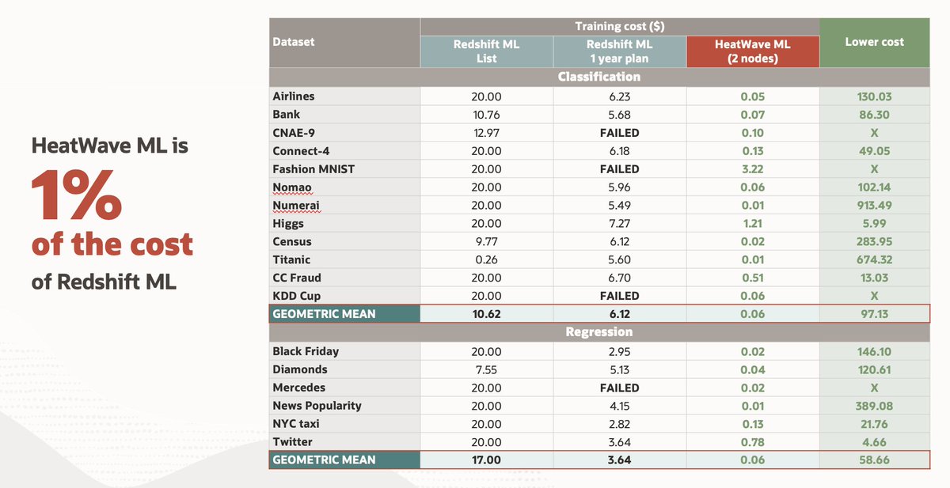This screenshot has width=950, height=488.
Task: Click Black Friday lower cost 146.10
Action: pos(874,351)
